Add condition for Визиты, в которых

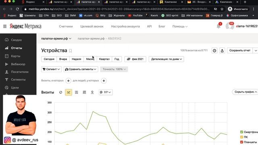[x=68, y=81]
